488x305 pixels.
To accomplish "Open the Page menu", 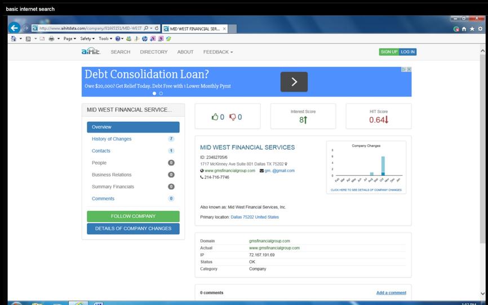I will coord(70,38).
